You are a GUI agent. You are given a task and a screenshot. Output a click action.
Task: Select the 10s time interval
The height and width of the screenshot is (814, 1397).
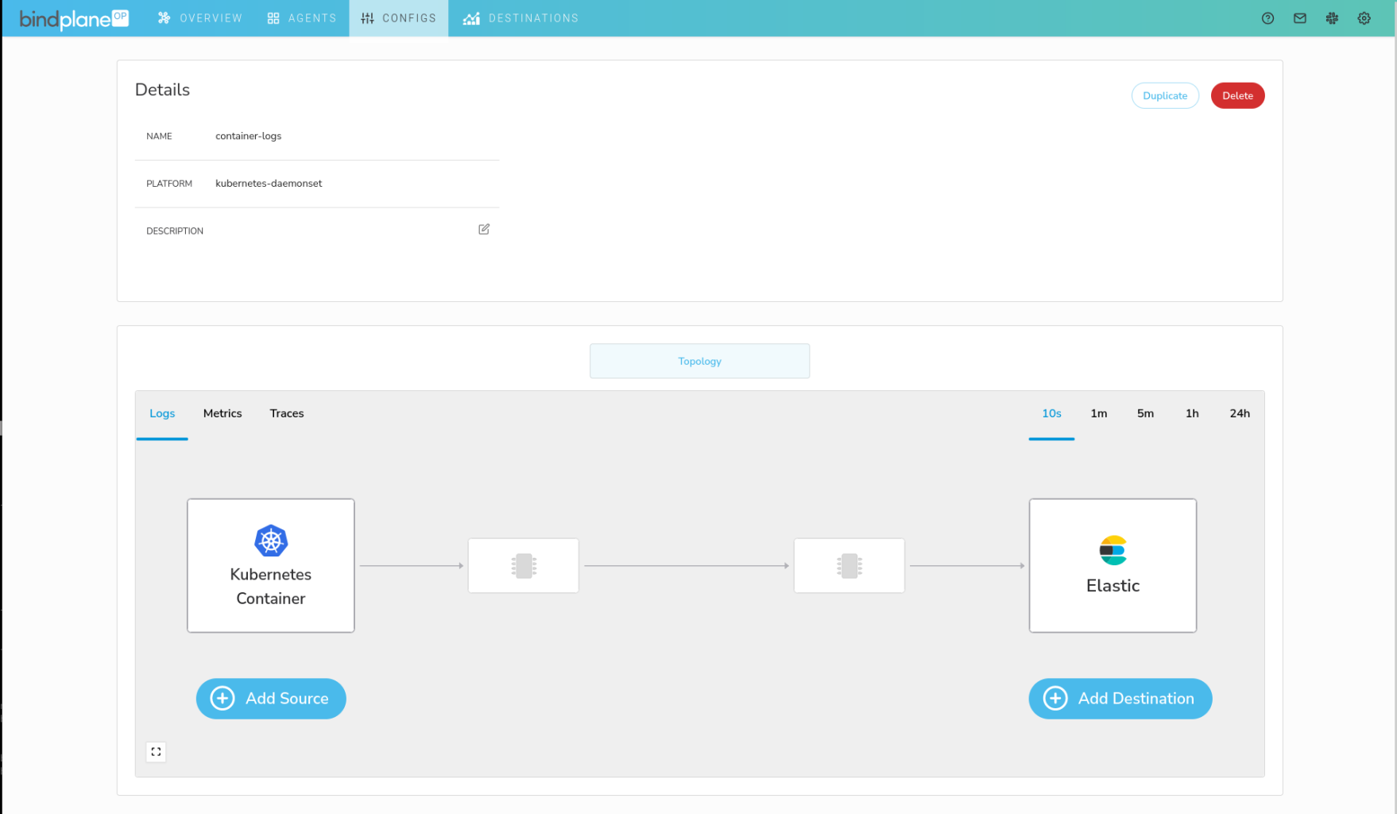(1051, 413)
